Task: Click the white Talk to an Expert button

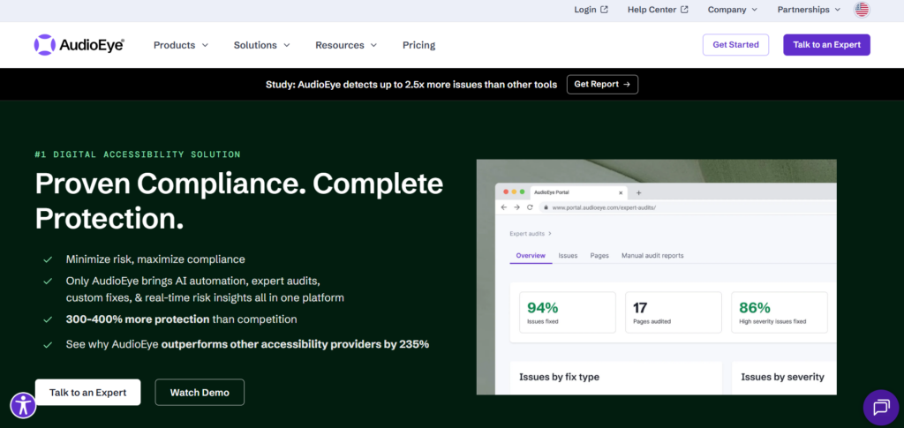Action: pos(87,393)
